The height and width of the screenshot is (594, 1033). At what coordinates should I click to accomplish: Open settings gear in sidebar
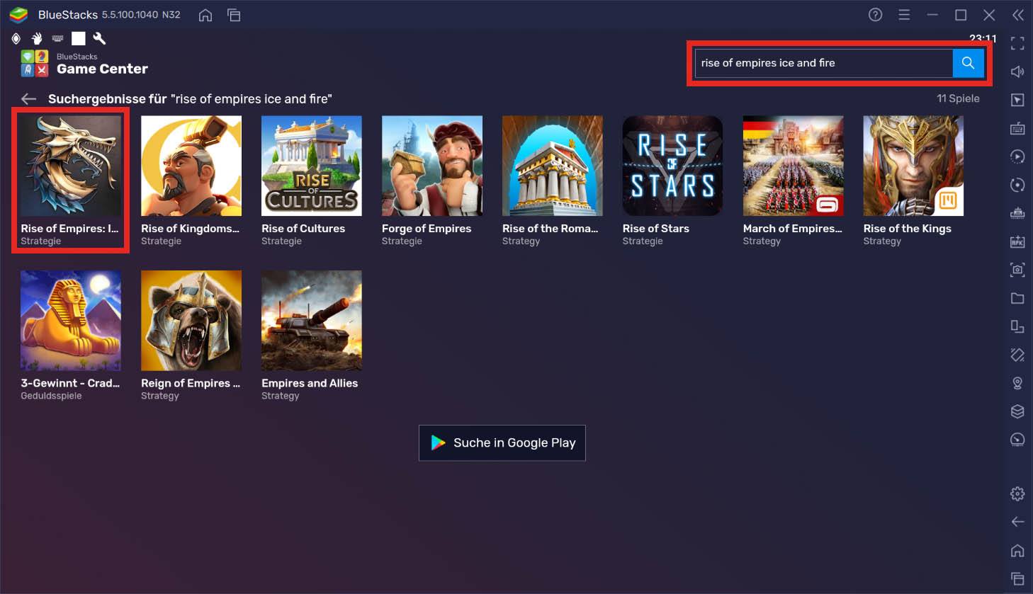pyautogui.click(x=1017, y=493)
